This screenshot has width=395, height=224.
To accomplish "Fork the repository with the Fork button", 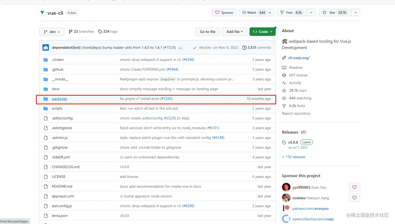I will pos(292,13).
